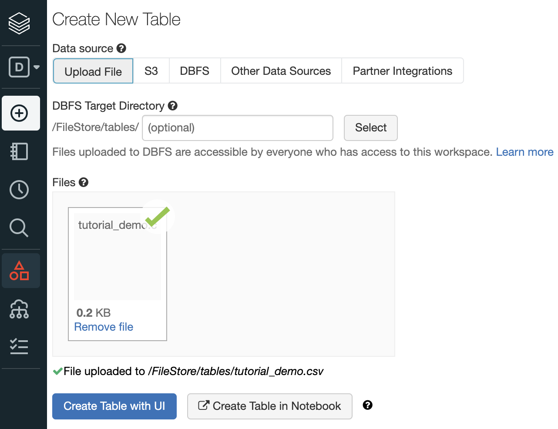Open Recents using the clock icon
The height and width of the screenshot is (429, 558).
pos(19,189)
